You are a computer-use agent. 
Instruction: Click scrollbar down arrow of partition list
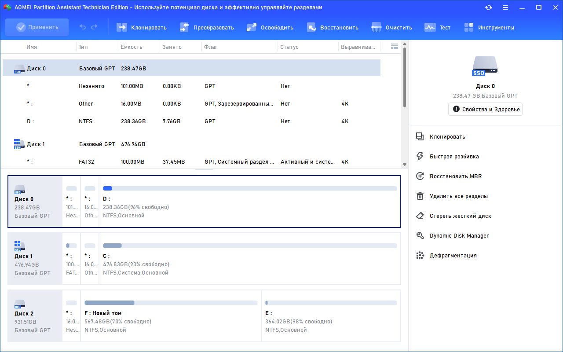(405, 165)
